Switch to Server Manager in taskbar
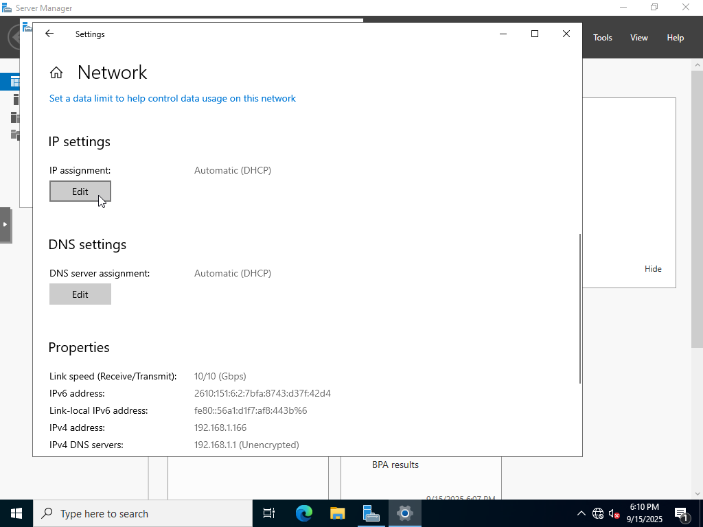Viewport: 703px width, 527px height. 371,513
